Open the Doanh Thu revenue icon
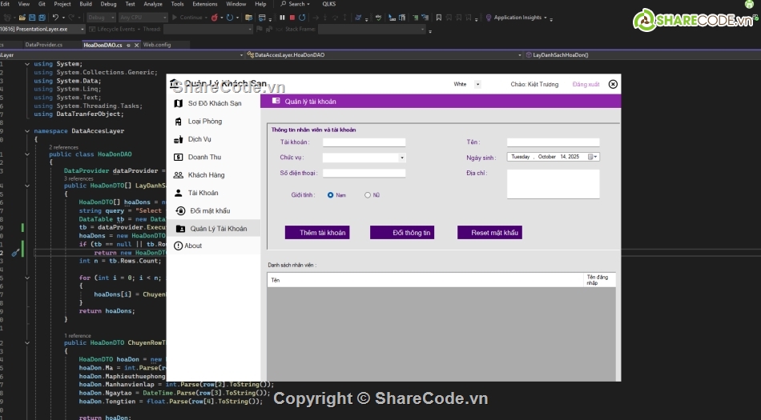The width and height of the screenshot is (761, 420). point(178,157)
